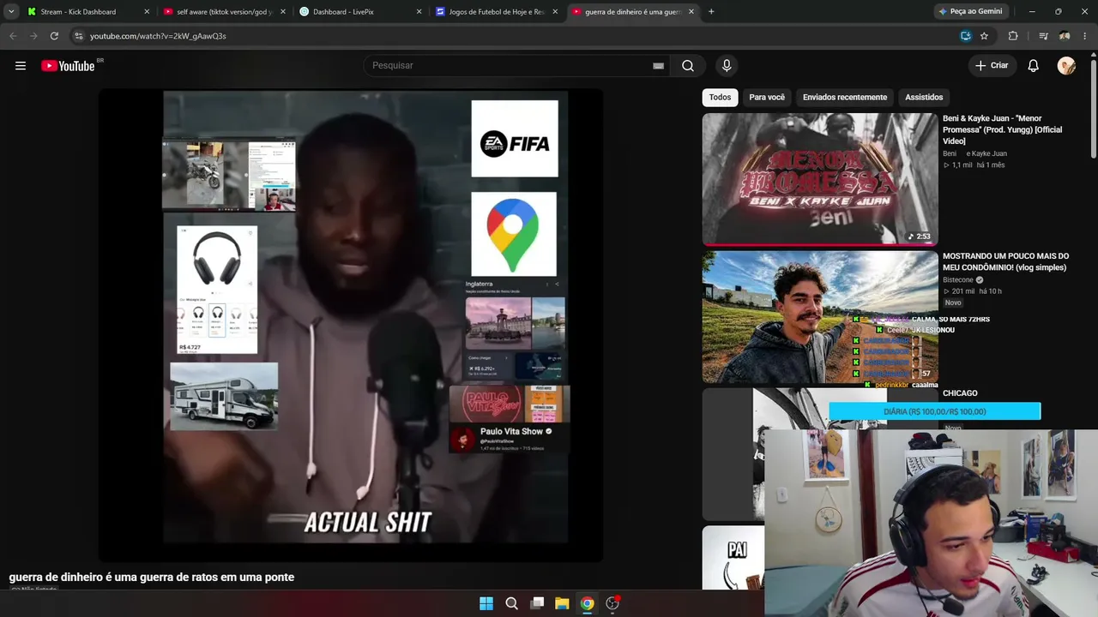Click the address bar URL youtube.com/watch
Screen dimensions: 1098x617
pyautogui.click(x=158, y=36)
